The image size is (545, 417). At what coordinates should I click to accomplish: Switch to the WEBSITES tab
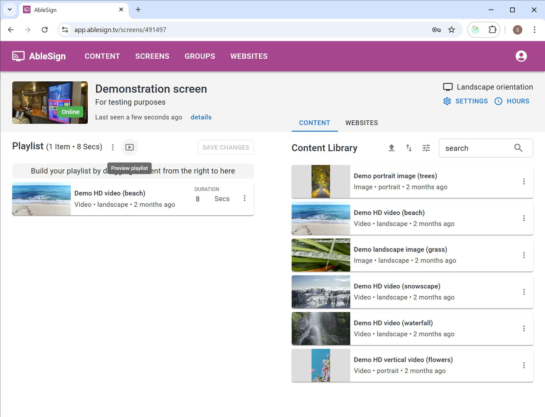click(361, 123)
